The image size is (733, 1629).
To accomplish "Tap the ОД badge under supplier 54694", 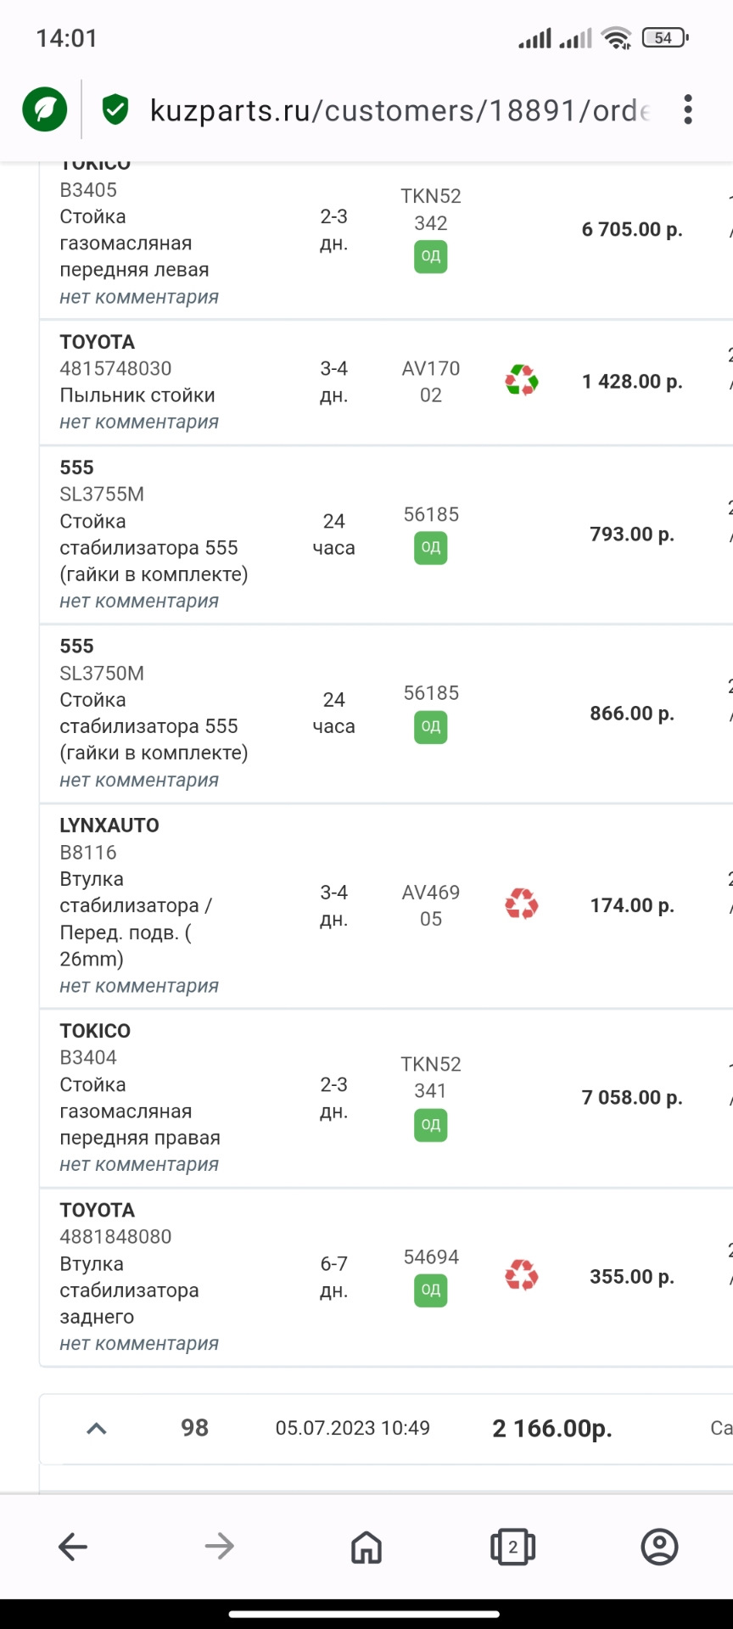I will 431,1290.
